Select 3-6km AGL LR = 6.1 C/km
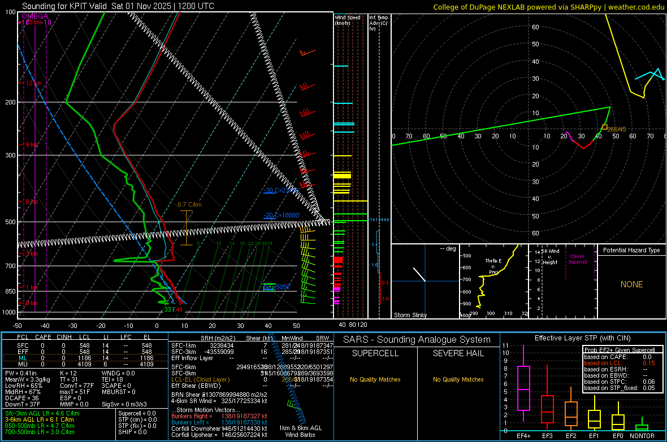This screenshot has height=442, width=667. point(39,419)
